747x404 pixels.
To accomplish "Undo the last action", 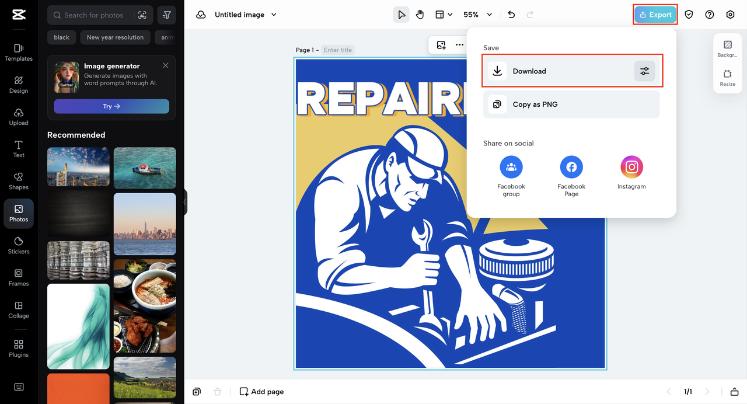I will click(x=512, y=15).
